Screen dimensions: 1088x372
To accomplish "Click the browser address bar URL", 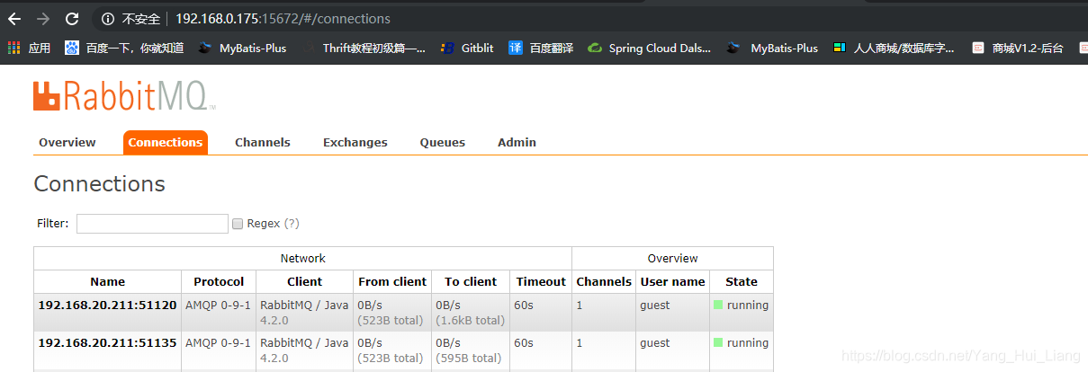I will click(283, 19).
